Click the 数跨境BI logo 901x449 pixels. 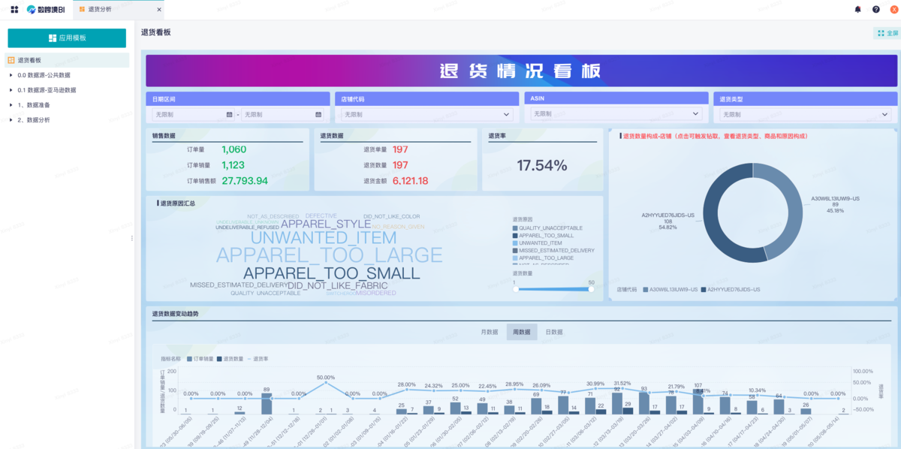[47, 9]
